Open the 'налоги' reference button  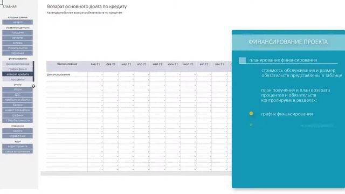point(18,131)
